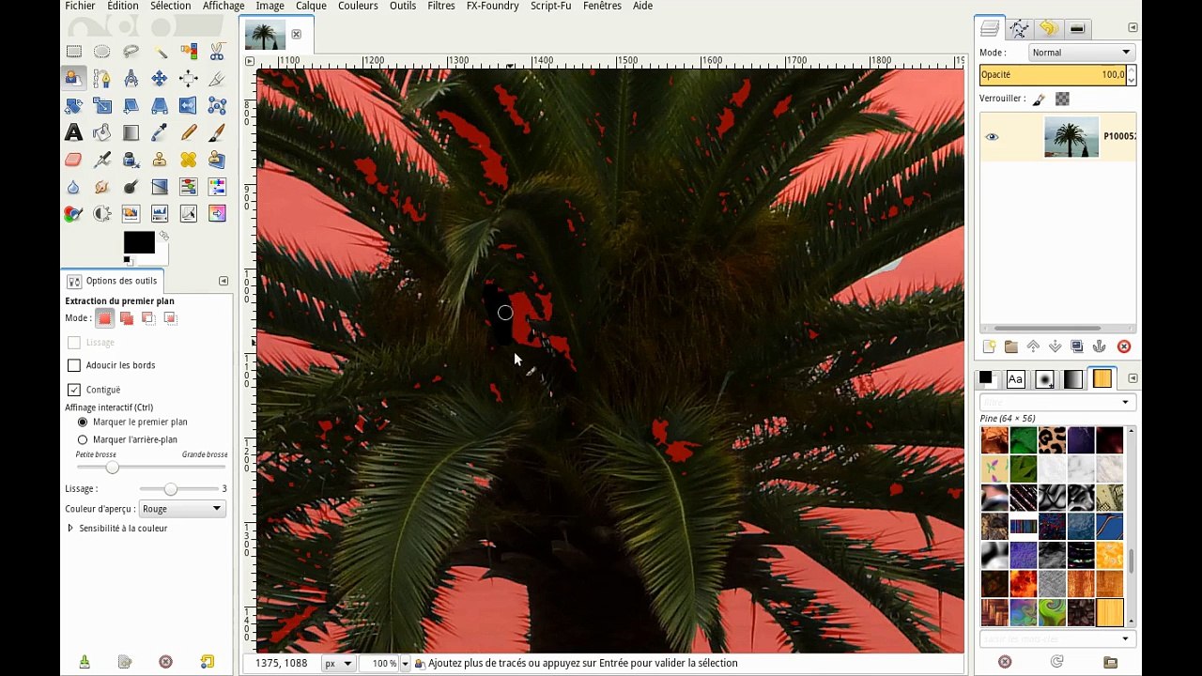
Task: Open the Calque menu
Action: click(311, 7)
